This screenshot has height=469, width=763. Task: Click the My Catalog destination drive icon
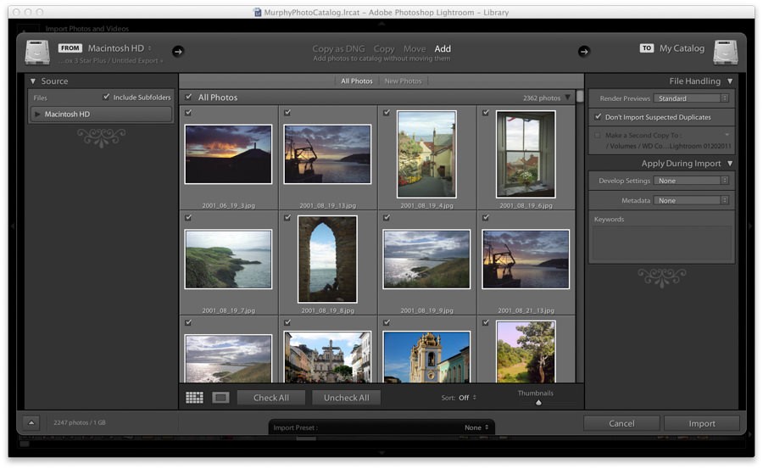(726, 53)
